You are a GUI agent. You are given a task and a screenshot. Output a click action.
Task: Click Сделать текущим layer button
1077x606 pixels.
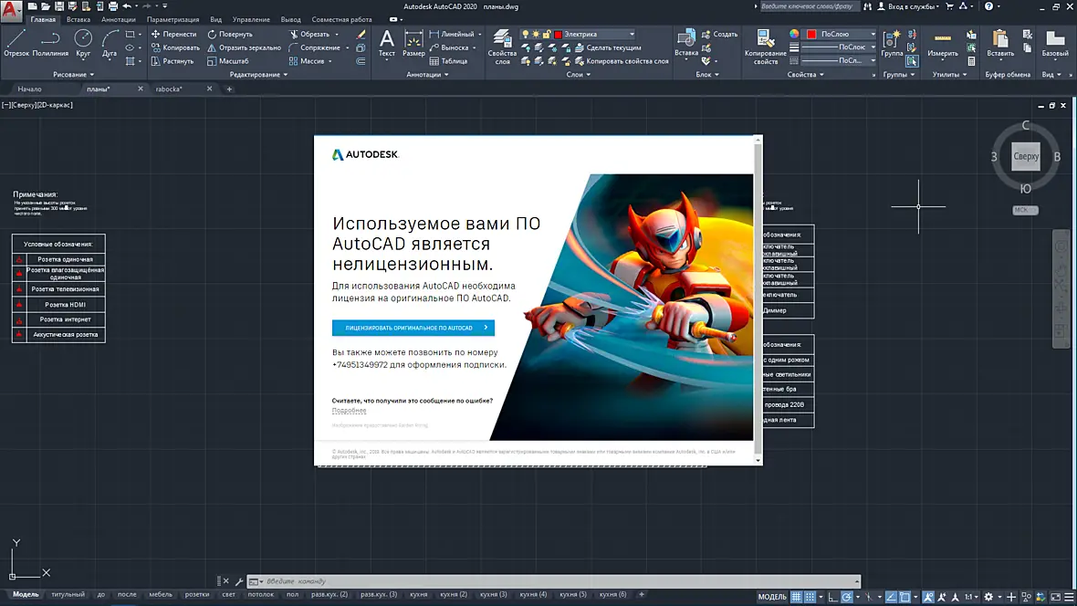pos(608,47)
